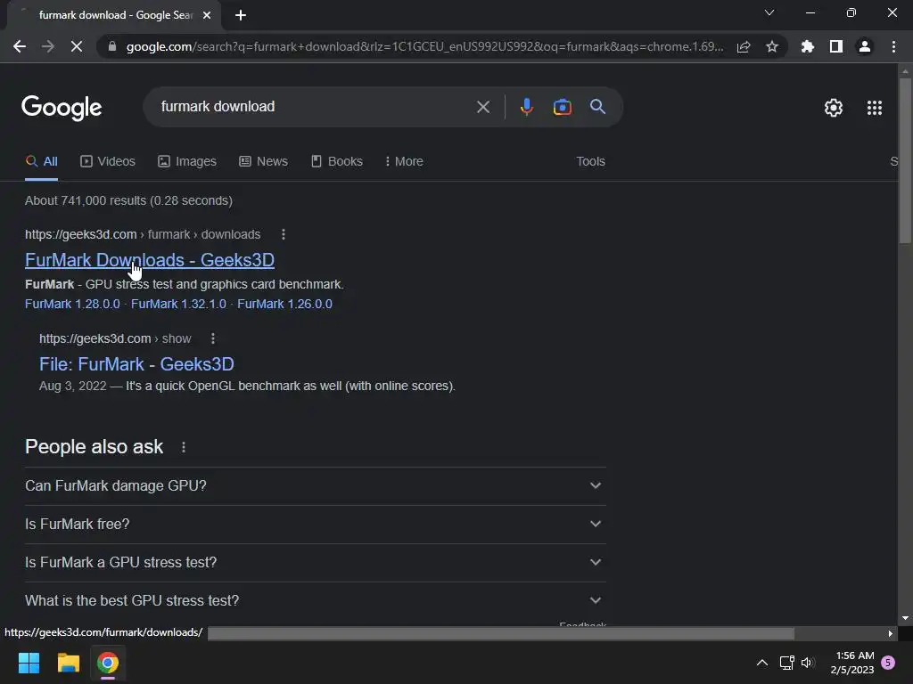913x684 pixels.
Task: Expand 'Is FurMark free?' question
Action: pyautogui.click(x=315, y=524)
